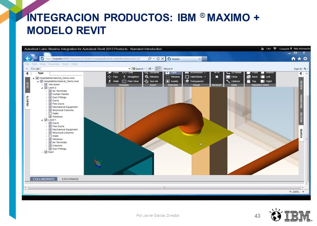Select the Pan navigation tool
317x226 pixels.
113,77
